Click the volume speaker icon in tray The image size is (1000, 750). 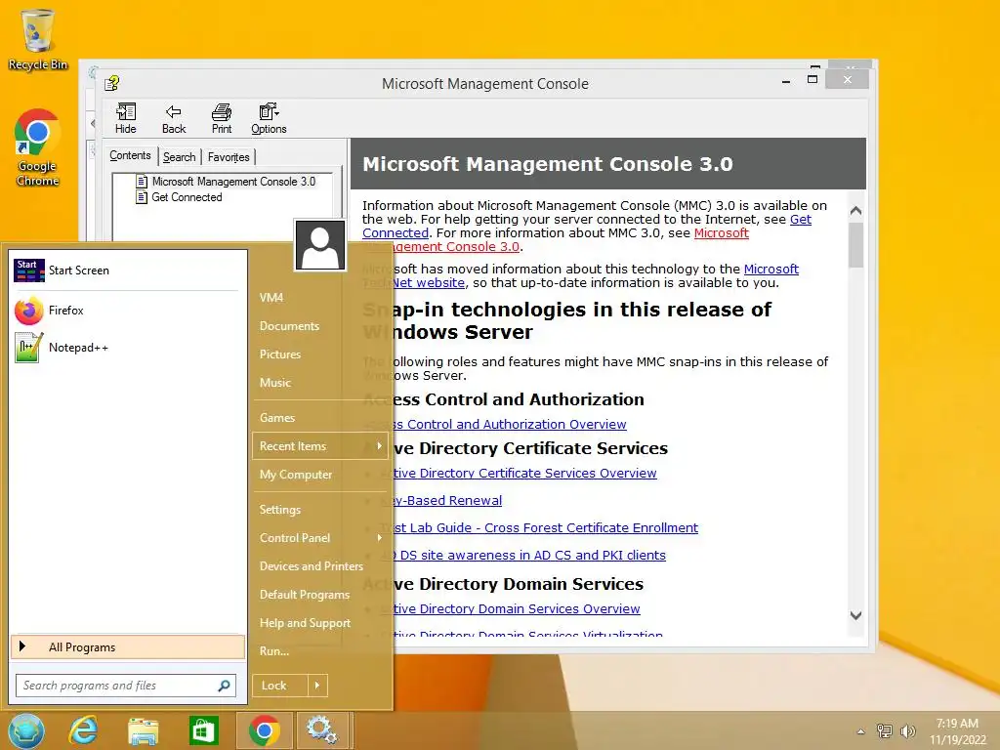[907, 730]
